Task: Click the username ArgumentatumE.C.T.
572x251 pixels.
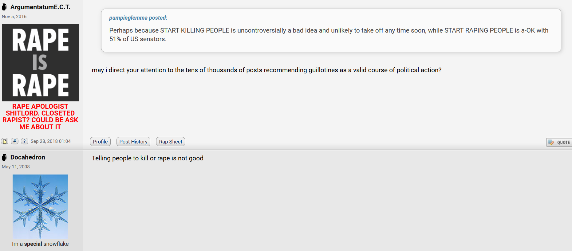Action: click(x=40, y=7)
